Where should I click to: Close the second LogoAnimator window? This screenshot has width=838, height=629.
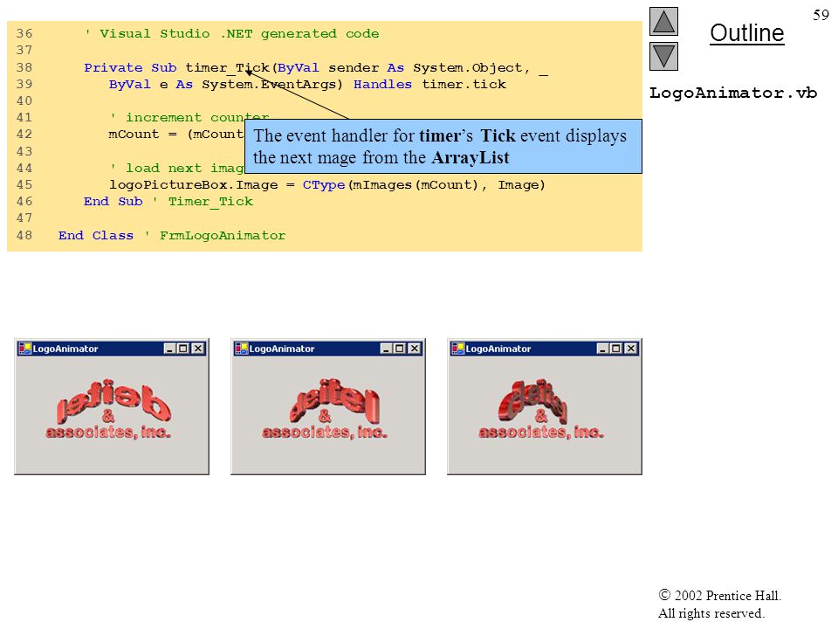coord(414,349)
